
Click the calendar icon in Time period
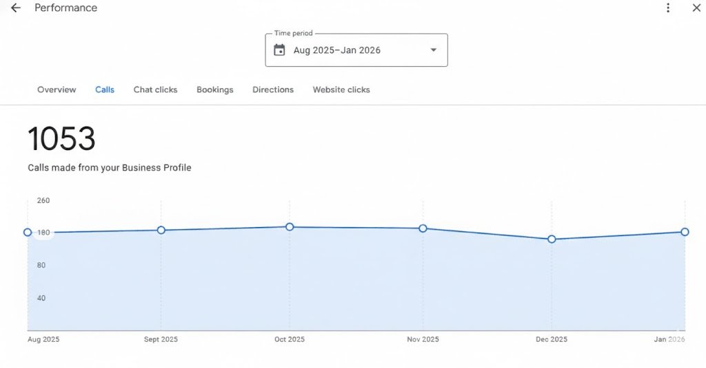click(x=279, y=50)
